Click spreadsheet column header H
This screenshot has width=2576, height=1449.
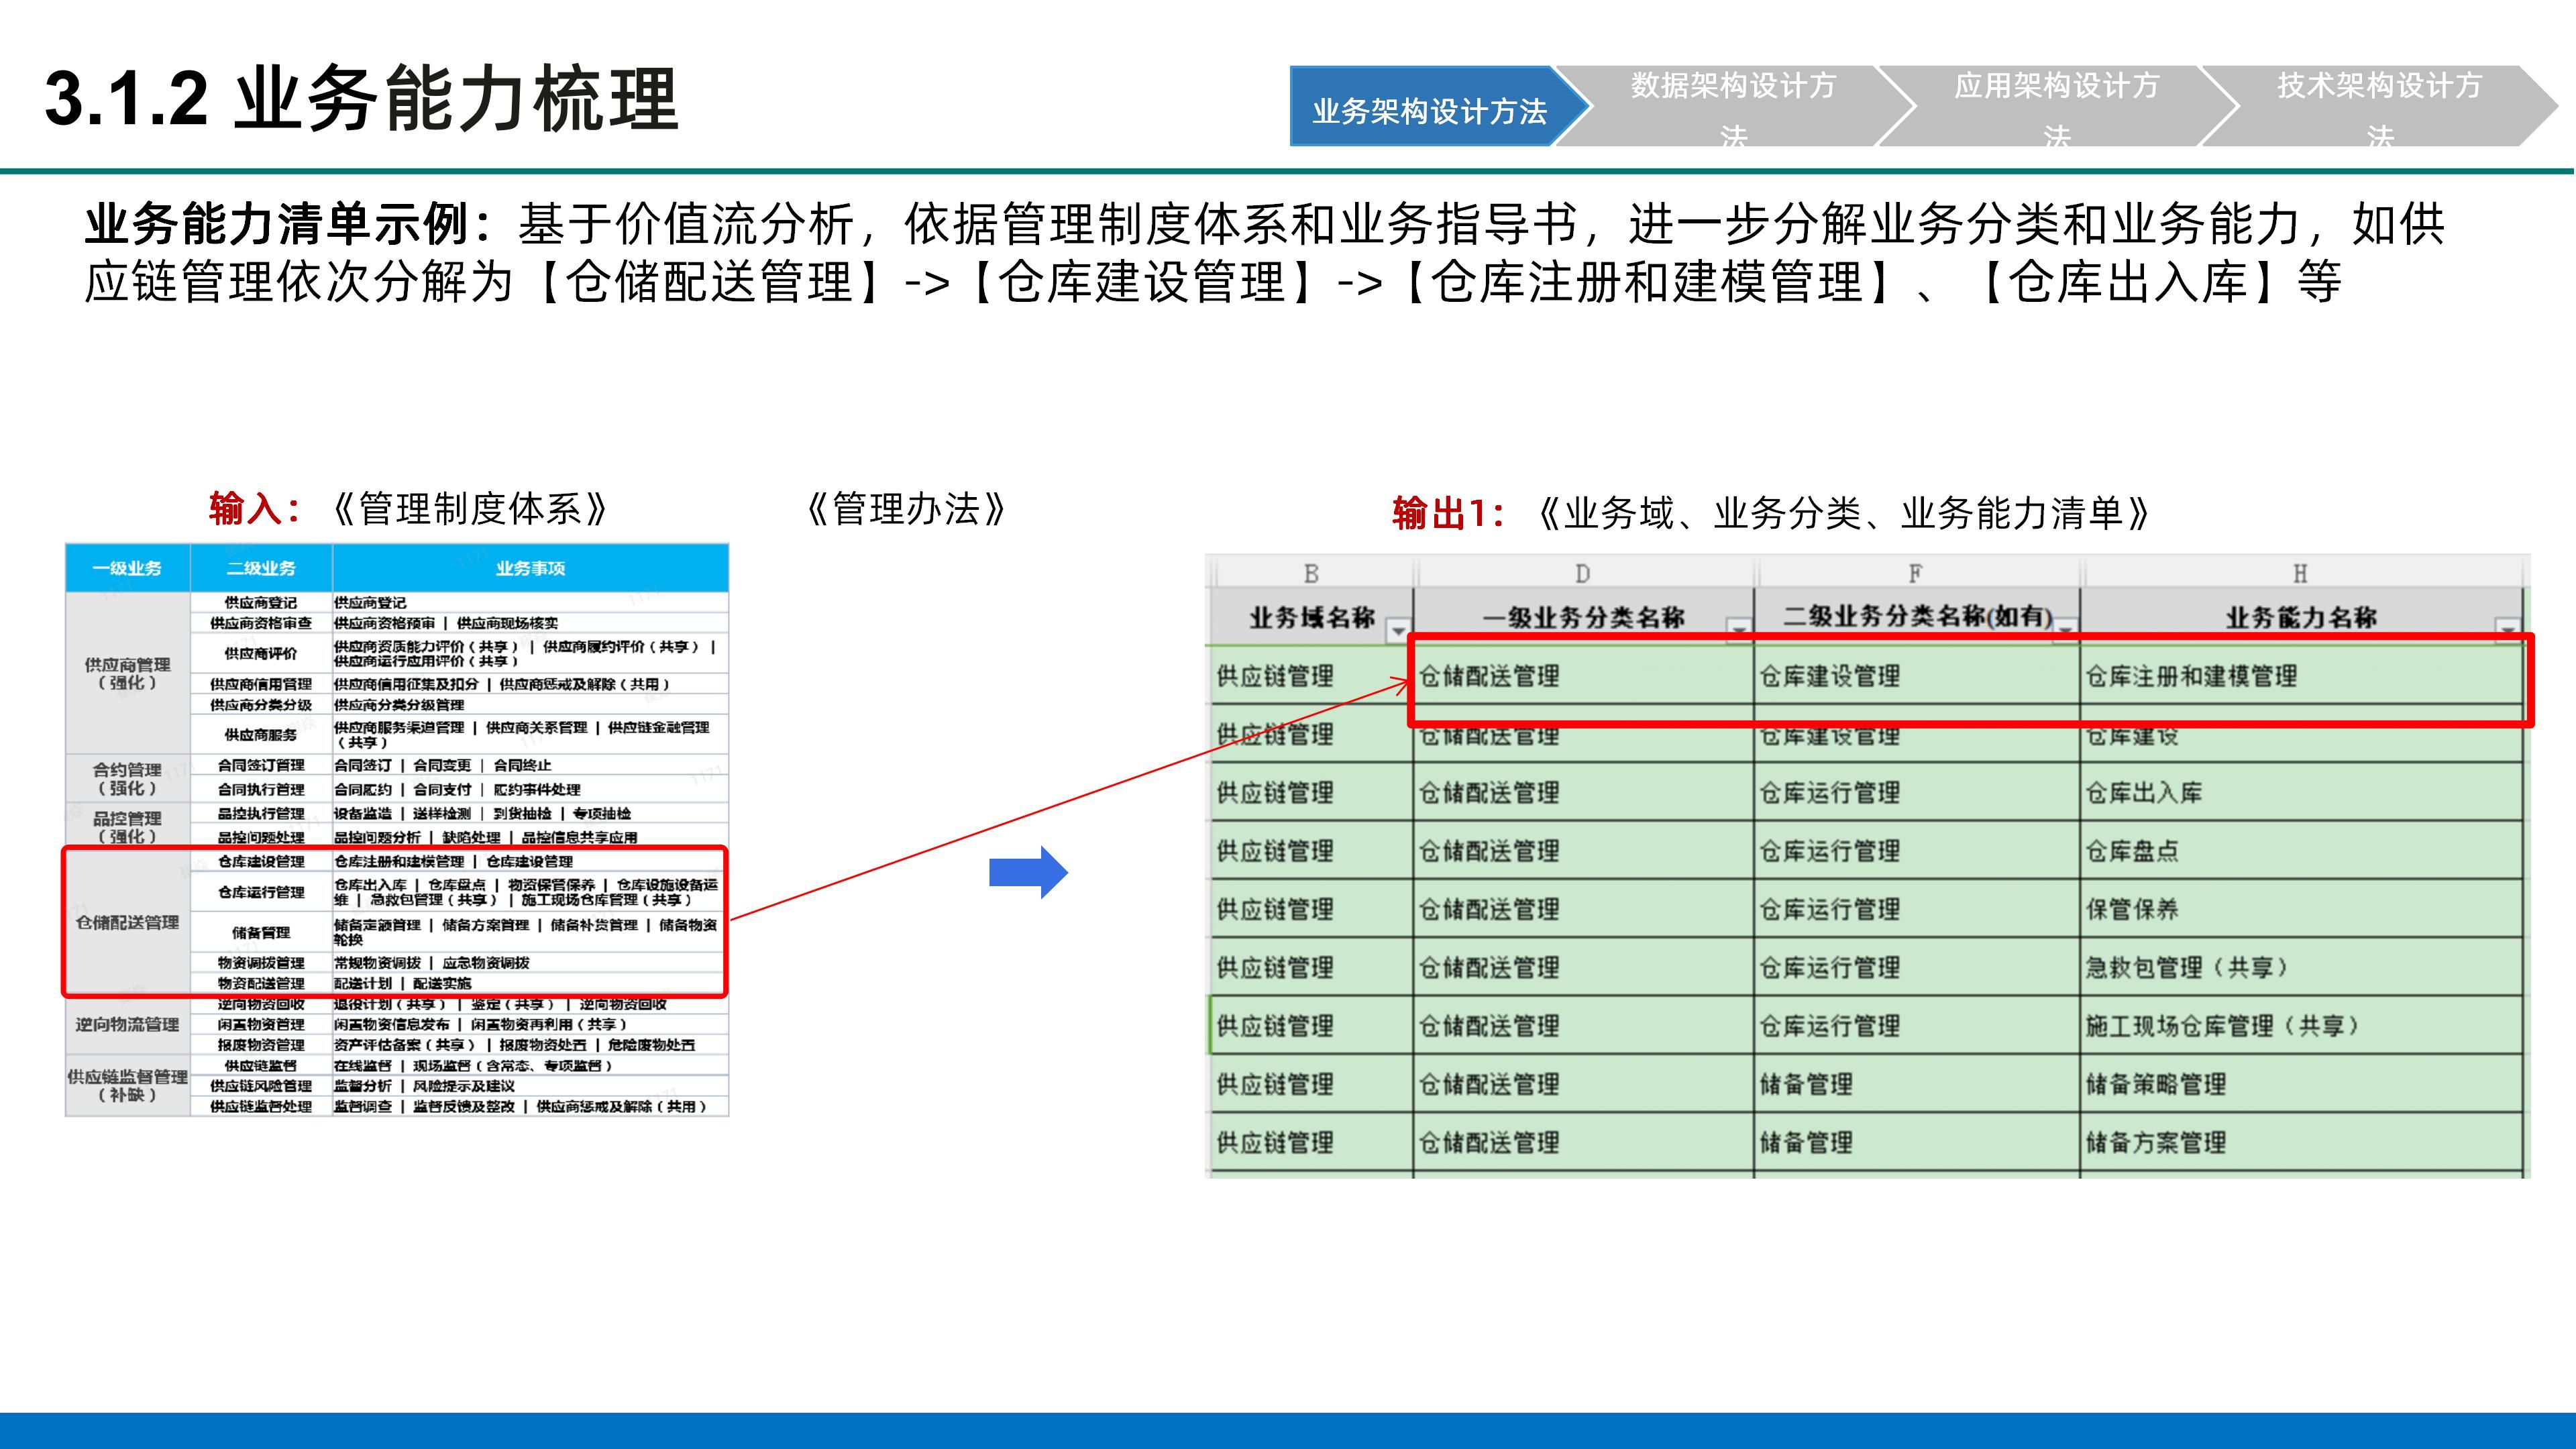click(2300, 573)
